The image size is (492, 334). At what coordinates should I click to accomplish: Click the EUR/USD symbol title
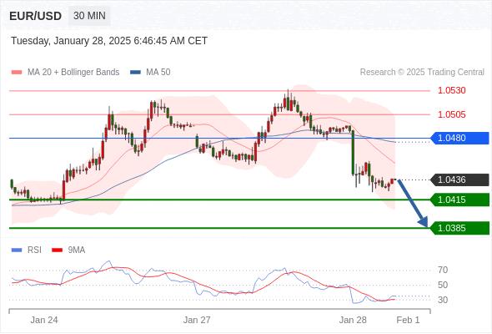[36, 16]
